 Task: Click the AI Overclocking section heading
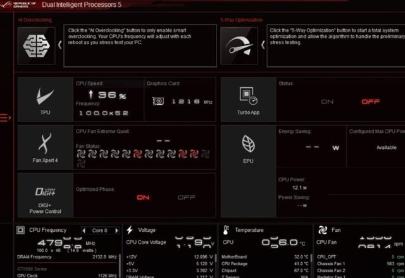coord(35,20)
